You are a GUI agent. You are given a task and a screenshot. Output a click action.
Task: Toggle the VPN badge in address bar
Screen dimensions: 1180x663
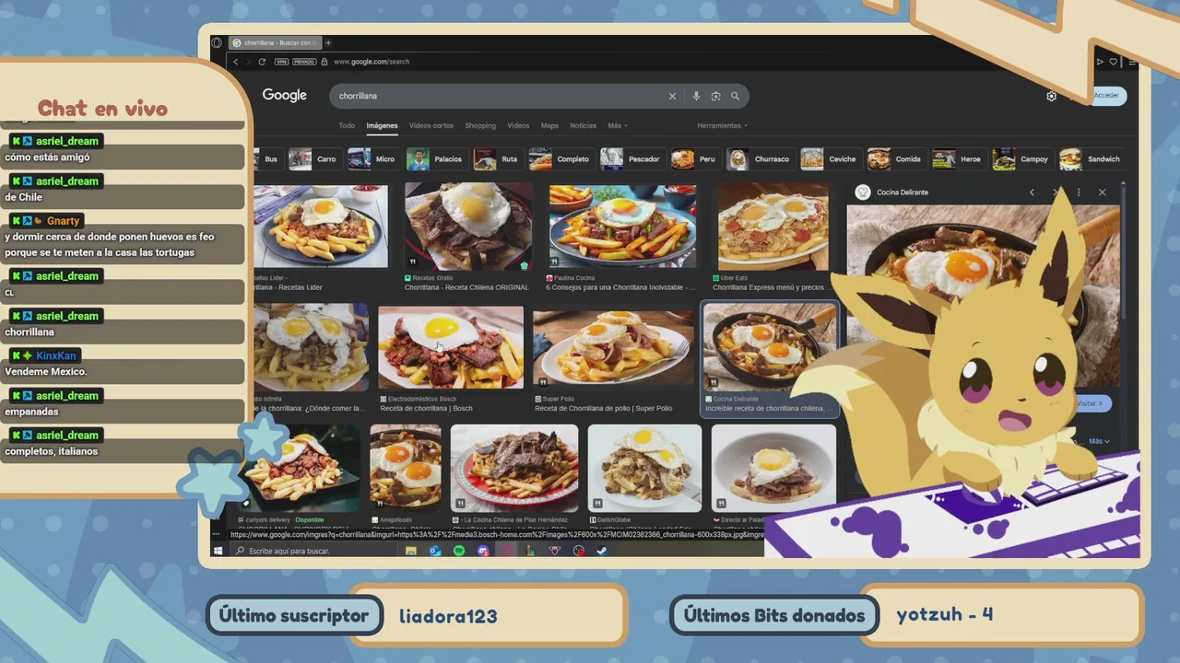[281, 62]
